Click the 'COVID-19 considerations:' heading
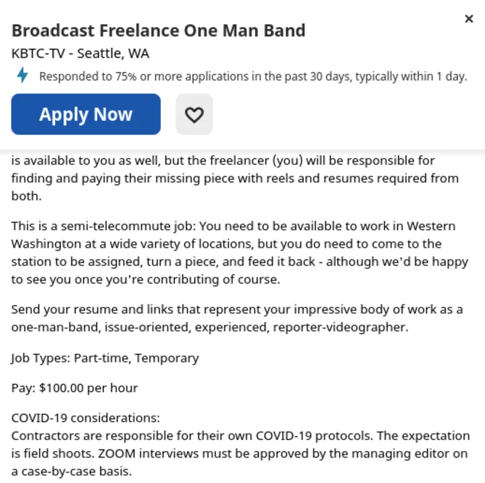485x483 pixels. (86, 418)
